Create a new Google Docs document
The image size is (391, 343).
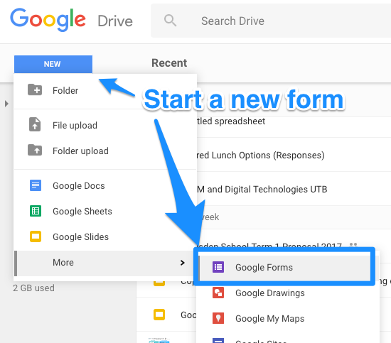point(105,186)
